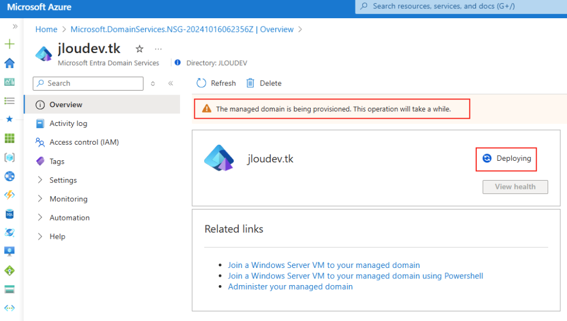Click the View health button
This screenshot has height=321, width=567.
click(516, 187)
